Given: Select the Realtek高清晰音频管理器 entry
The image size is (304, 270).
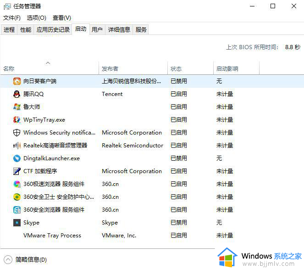Looking at the screenshot, I should pos(55,146).
